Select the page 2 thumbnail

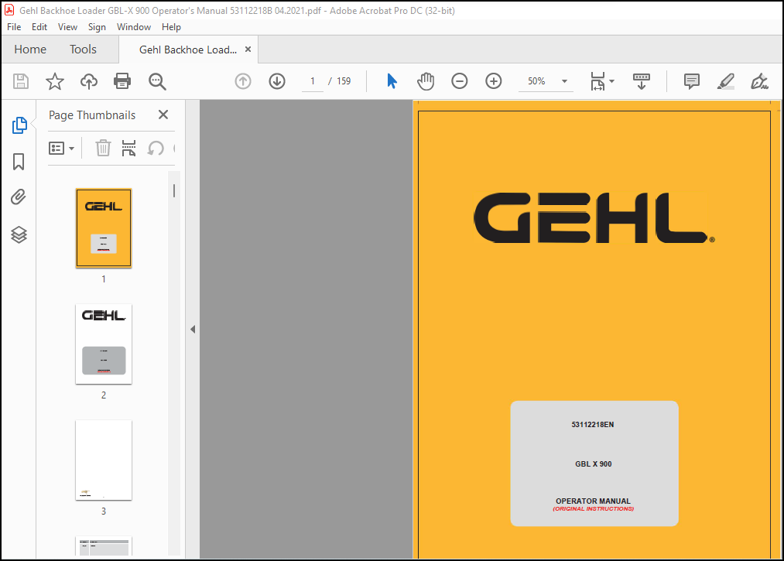point(104,344)
